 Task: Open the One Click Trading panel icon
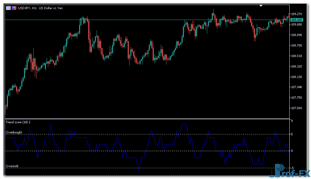(14, 8)
